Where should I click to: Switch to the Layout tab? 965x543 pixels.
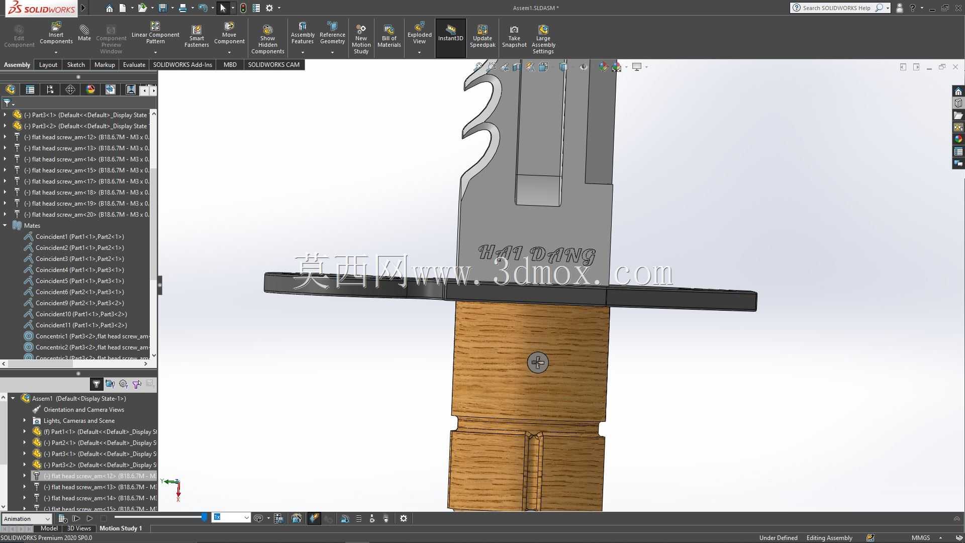pos(48,65)
